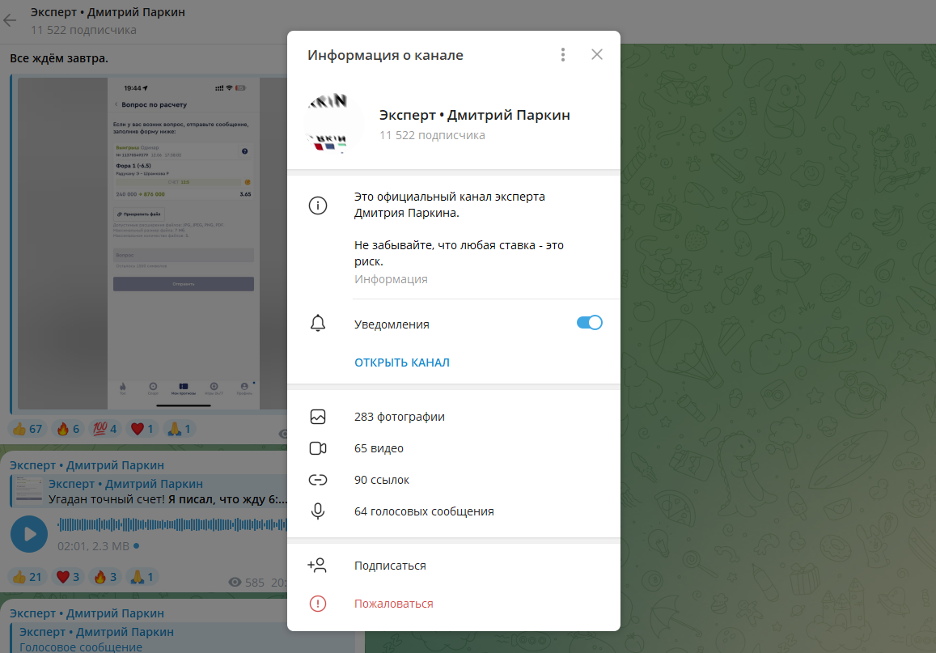Click the red report exclamation icon
The width and height of the screenshot is (936, 653).
tap(318, 604)
